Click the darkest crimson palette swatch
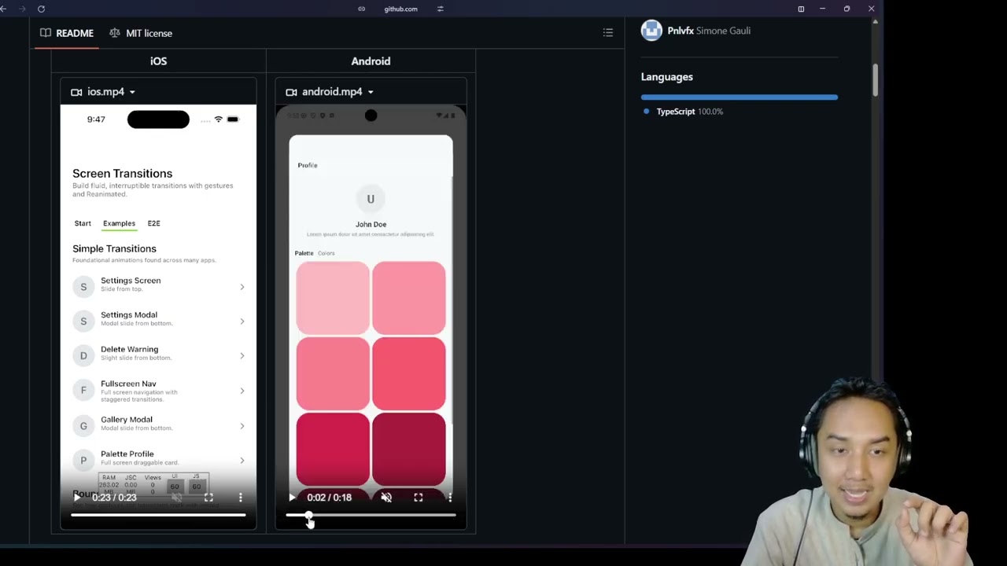Viewport: 1007px width, 566px height. pos(409,450)
